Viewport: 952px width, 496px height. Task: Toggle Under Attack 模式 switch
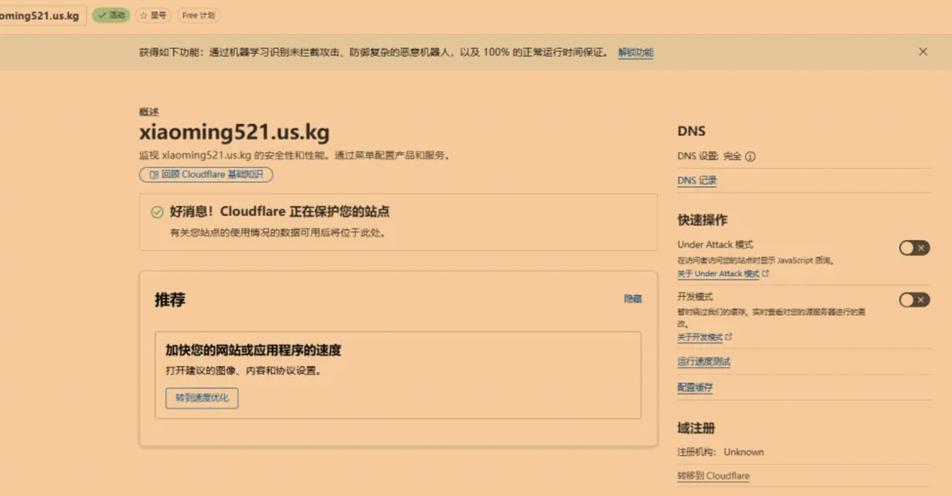tap(914, 248)
